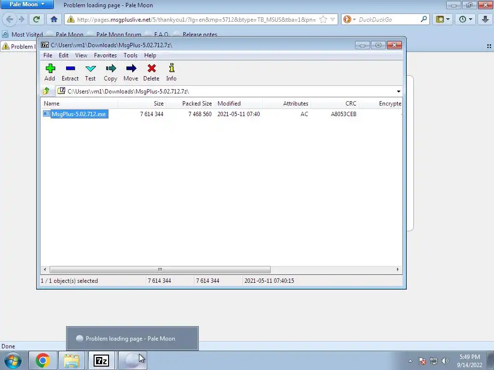The width and height of the screenshot is (494, 370).
Task: Go back in Pale Moon
Action: (10, 19)
